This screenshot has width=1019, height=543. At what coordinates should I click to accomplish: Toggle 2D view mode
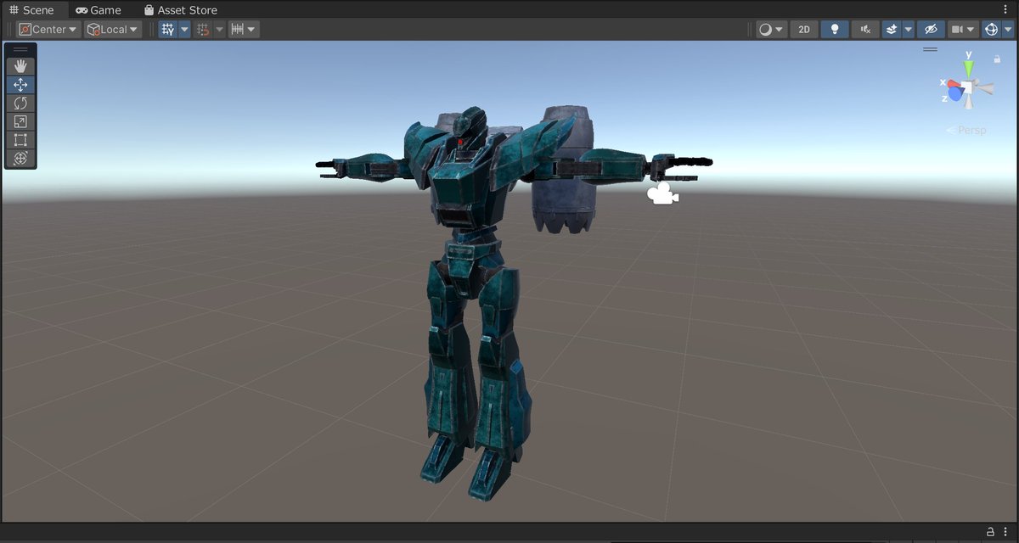804,30
